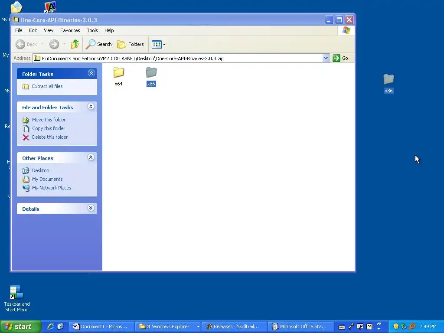Viewport: 444px width, 333px height.
Task: Open the Tools menu
Action: click(92, 30)
